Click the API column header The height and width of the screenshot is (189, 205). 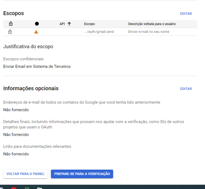(62, 24)
